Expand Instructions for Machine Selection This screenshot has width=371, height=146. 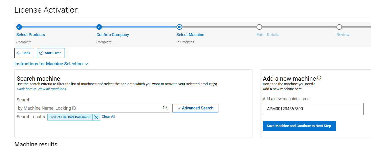[51, 64]
